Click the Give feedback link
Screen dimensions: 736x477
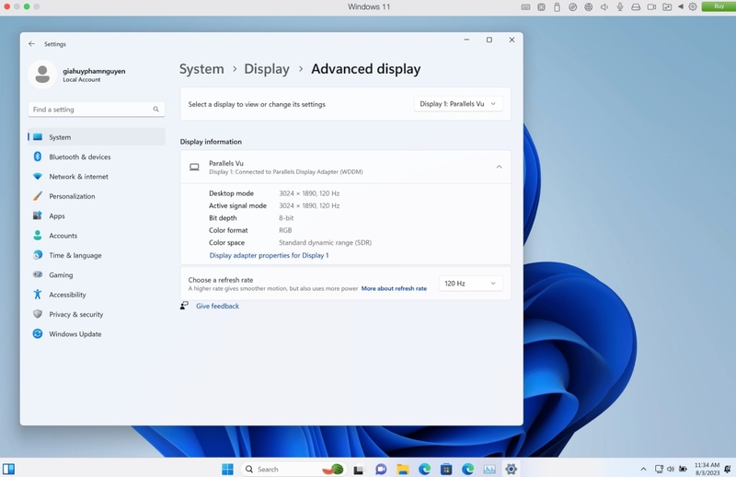(217, 306)
